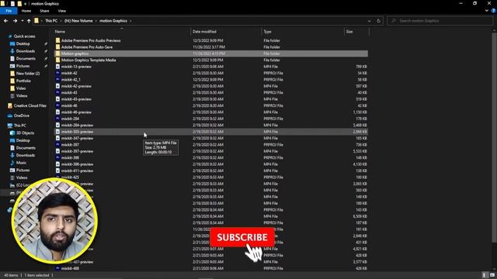Image resolution: width=497 pixels, height=279 pixels.
Task: Open the Home ribbon tab
Action: 26,11
